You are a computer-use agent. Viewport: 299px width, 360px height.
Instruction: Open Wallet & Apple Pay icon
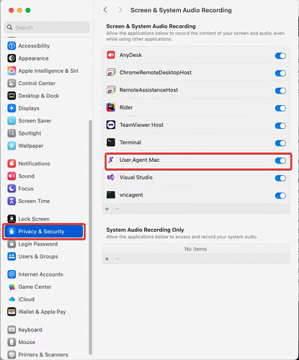[12, 312]
